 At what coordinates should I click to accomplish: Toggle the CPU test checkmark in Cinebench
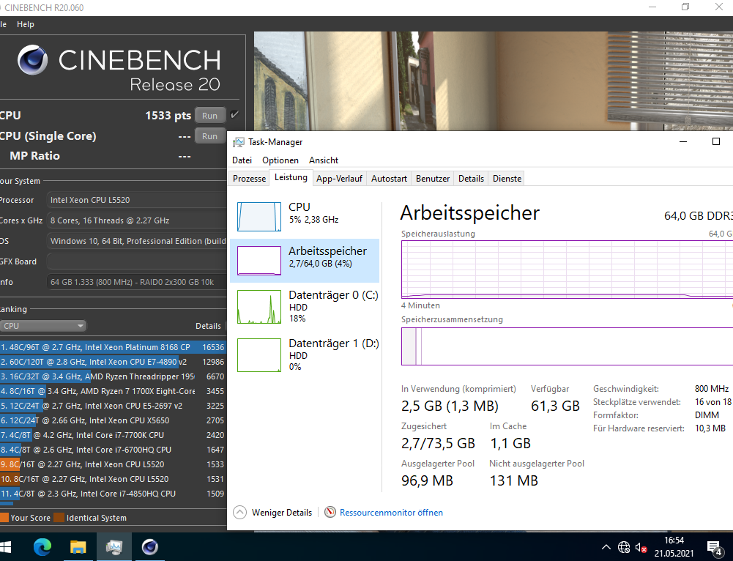pos(234,114)
